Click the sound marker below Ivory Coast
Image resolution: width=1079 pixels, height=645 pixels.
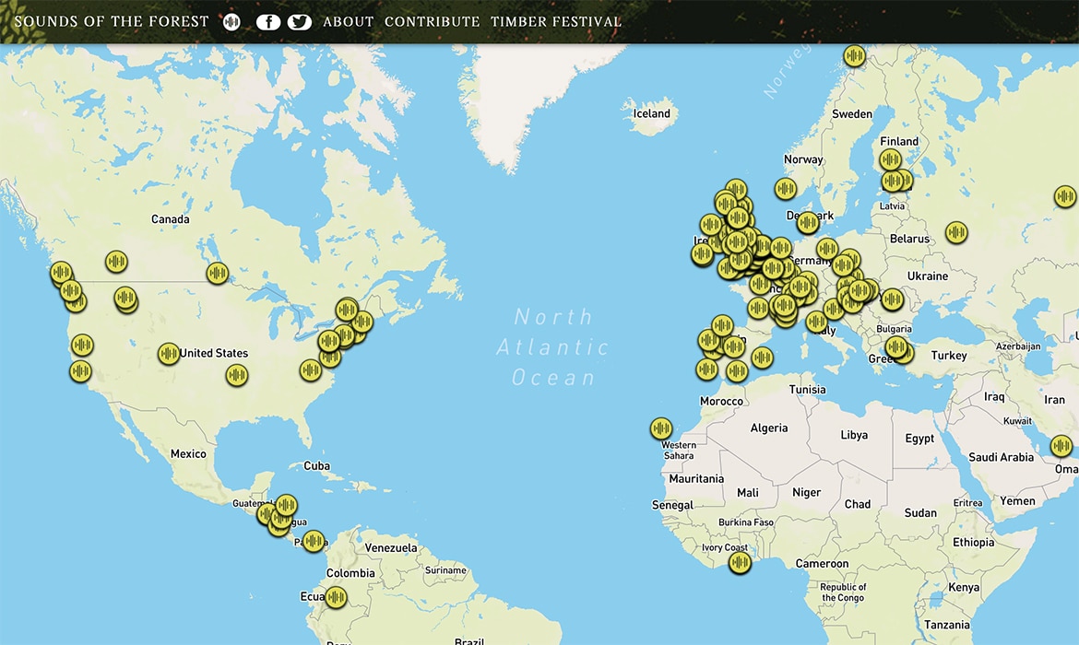[739, 563]
